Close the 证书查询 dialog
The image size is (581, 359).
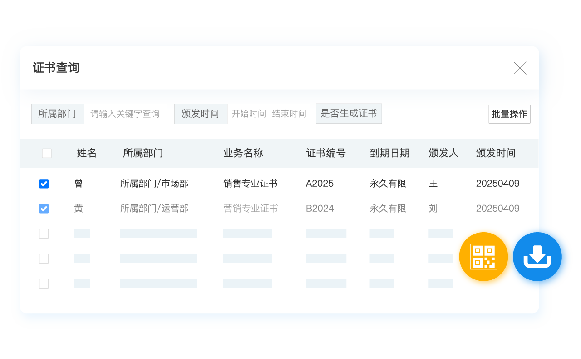[x=520, y=68]
